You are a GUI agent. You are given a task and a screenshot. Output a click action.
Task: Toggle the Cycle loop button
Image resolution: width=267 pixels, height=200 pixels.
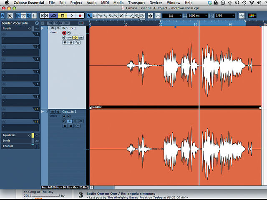(54, 16)
